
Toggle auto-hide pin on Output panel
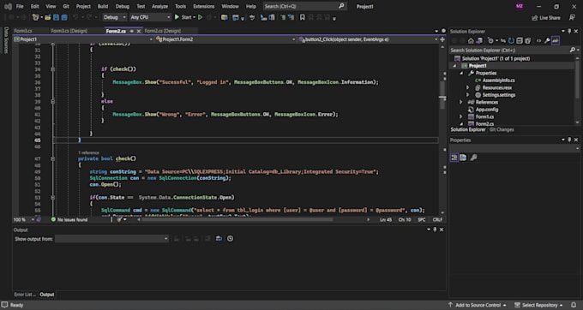(435, 230)
